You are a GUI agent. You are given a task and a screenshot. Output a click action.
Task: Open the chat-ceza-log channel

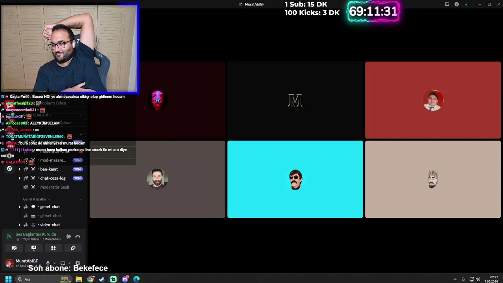[x=53, y=178]
